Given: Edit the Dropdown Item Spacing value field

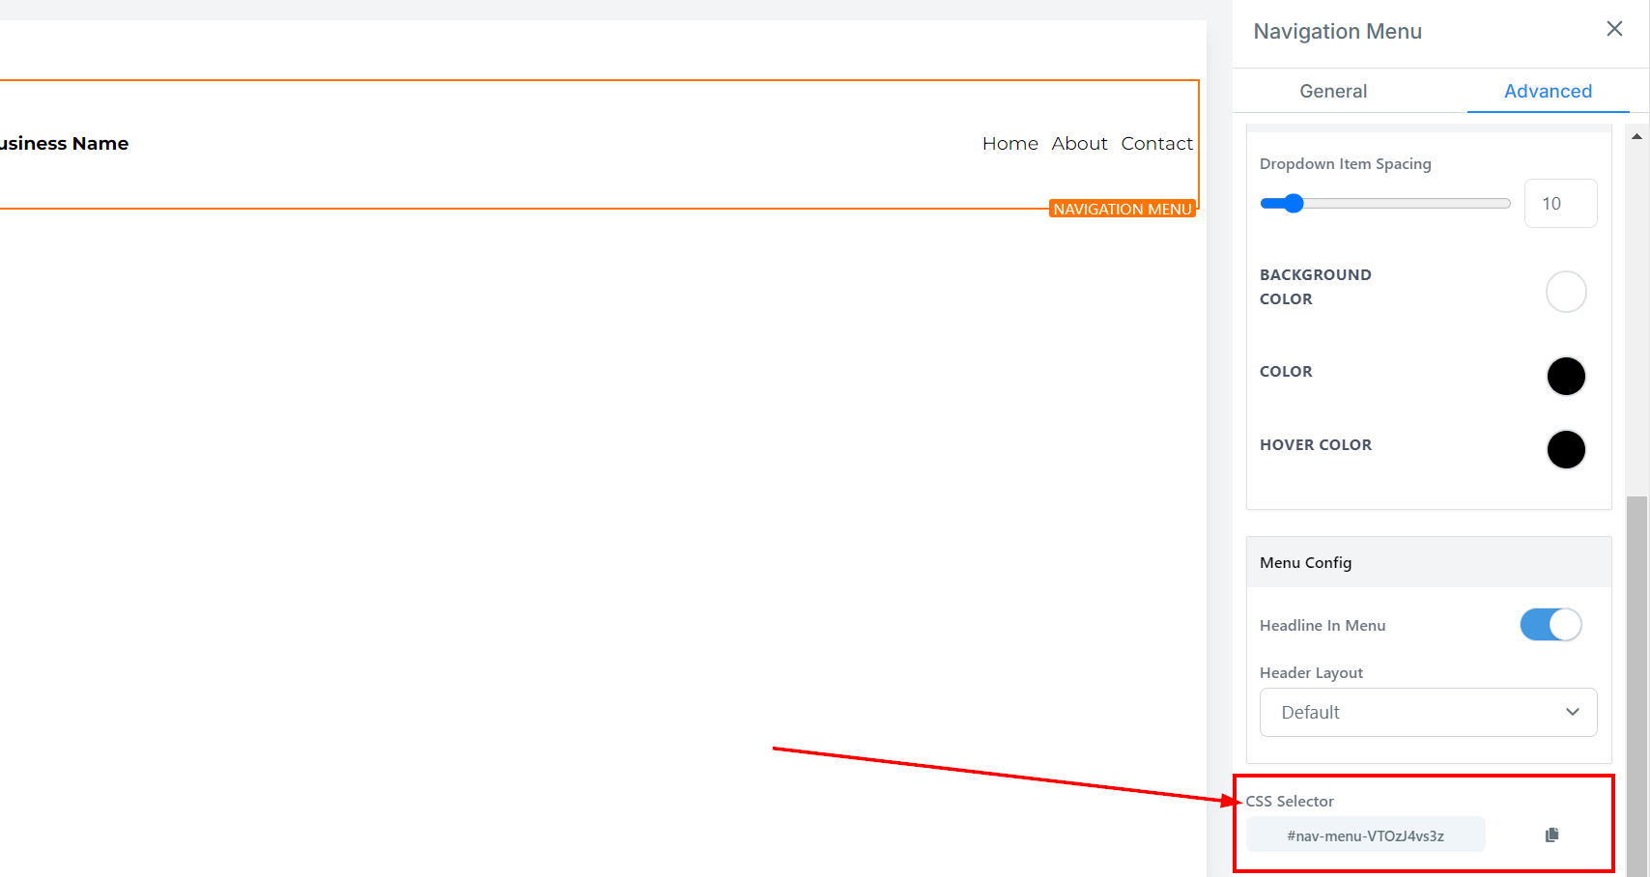Looking at the screenshot, I should pyautogui.click(x=1560, y=203).
